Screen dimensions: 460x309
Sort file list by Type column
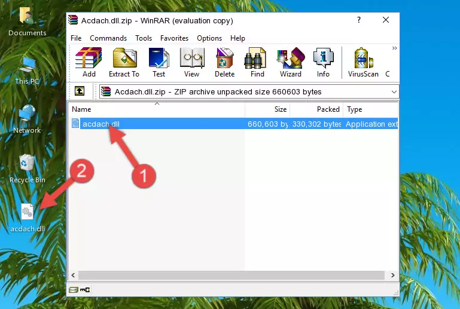(x=370, y=109)
